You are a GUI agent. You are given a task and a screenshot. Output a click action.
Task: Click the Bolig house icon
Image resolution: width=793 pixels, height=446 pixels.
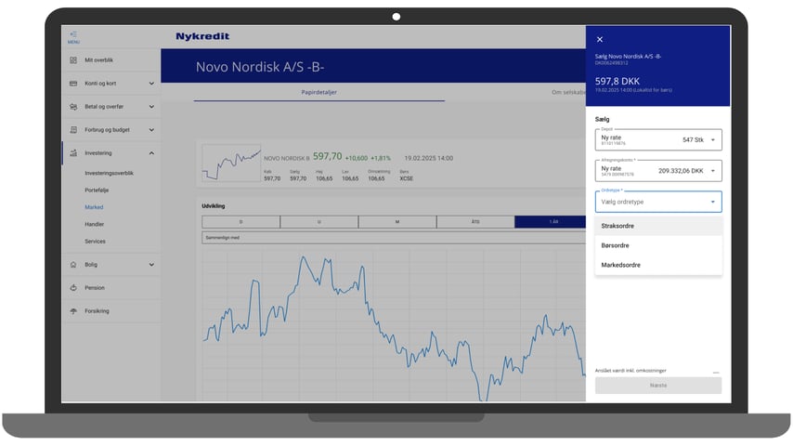point(73,264)
